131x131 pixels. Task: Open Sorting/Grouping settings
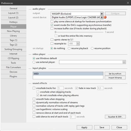point(14,49)
